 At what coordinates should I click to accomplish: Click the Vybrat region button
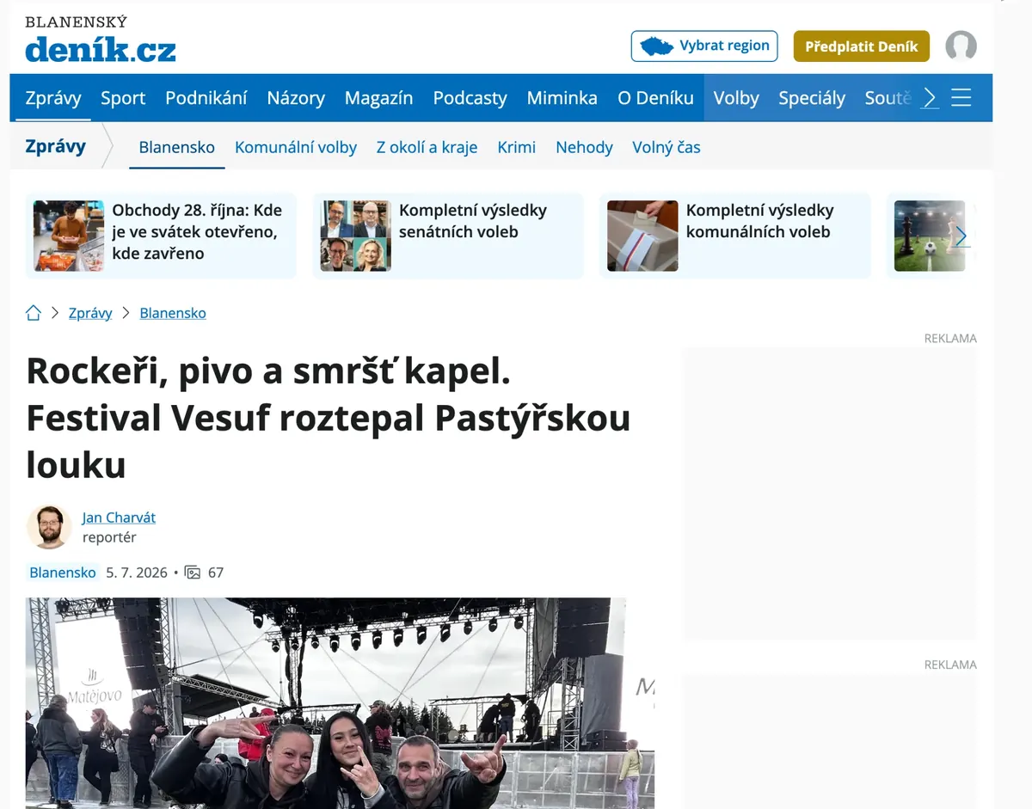tap(704, 46)
